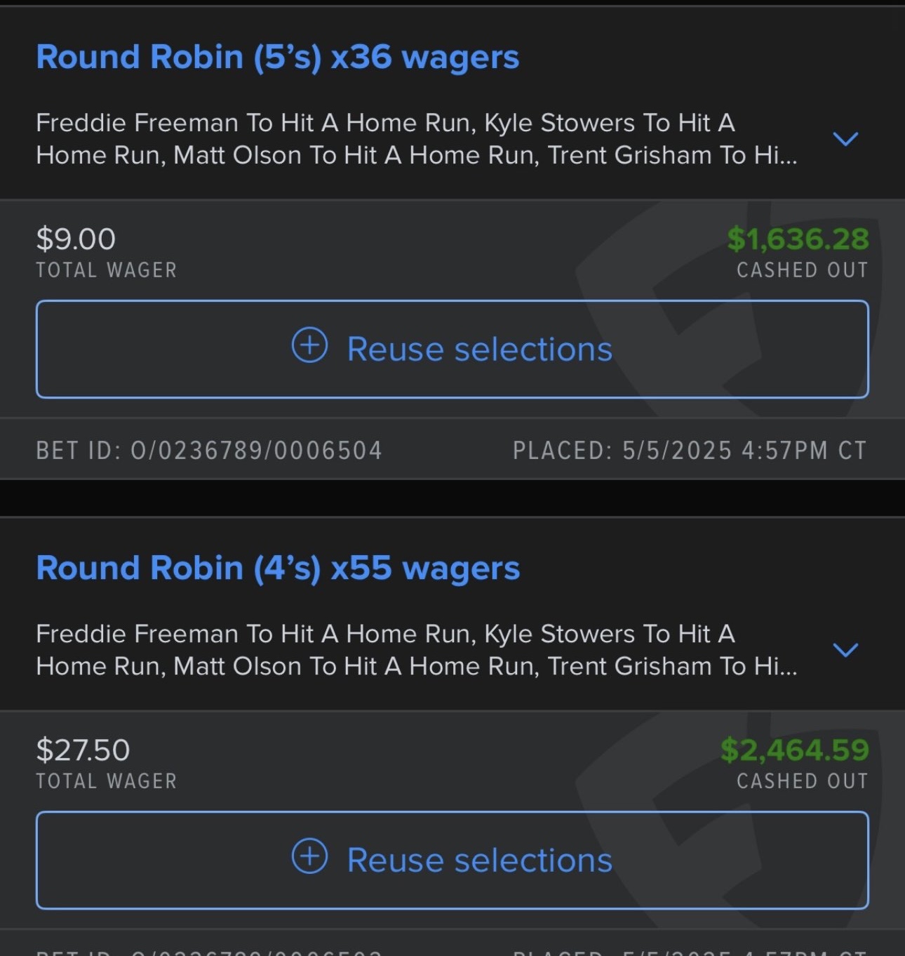The width and height of the screenshot is (905, 956).
Task: Click the partially visible bet ID at the bottom
Action: point(209,951)
